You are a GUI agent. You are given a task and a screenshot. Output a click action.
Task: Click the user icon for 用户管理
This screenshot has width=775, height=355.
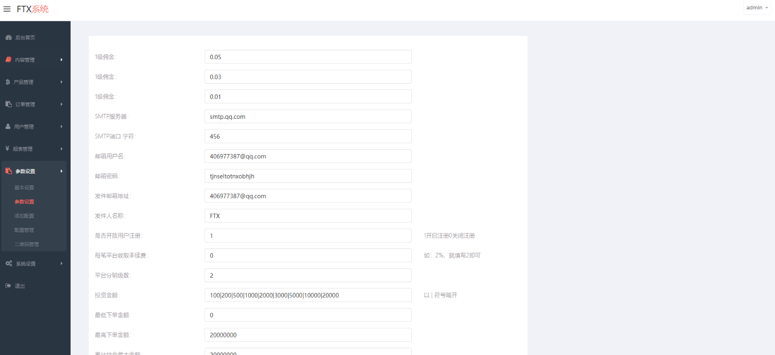pyautogui.click(x=8, y=127)
